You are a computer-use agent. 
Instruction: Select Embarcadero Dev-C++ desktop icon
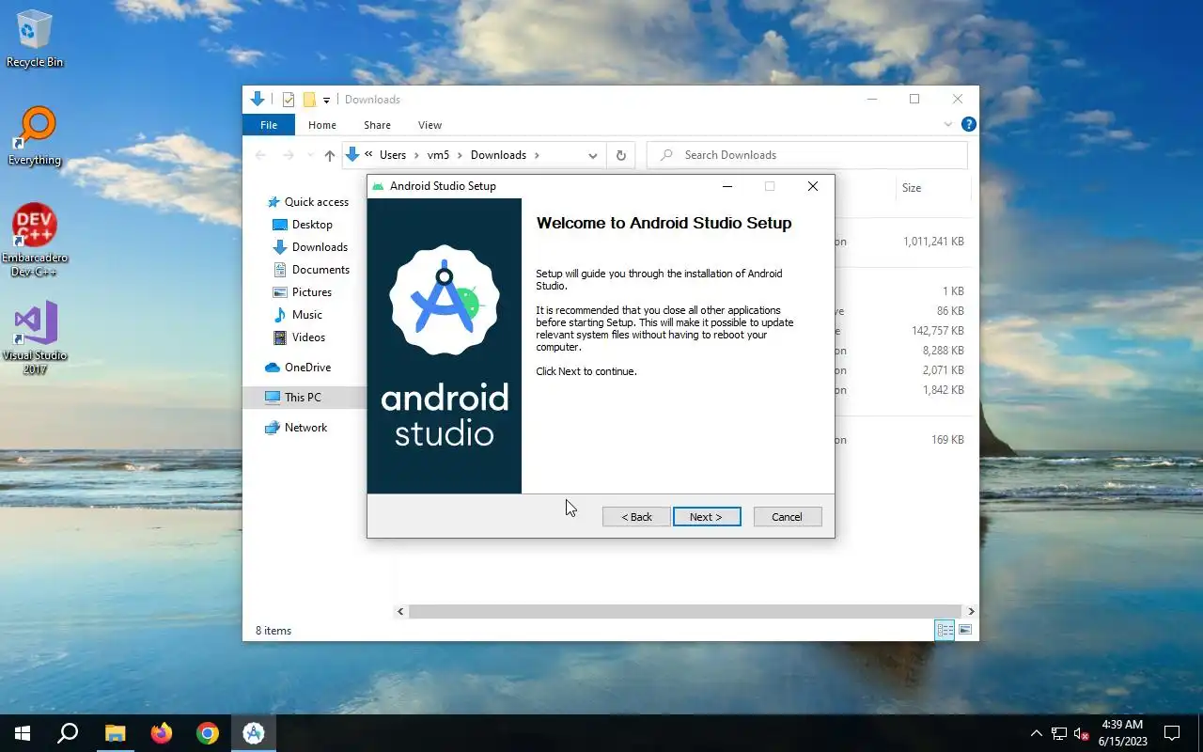(35, 241)
